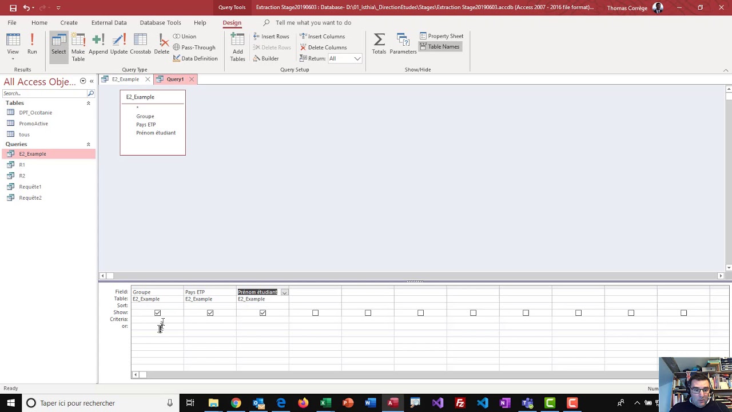Image resolution: width=732 pixels, height=412 pixels.
Task: Switch to the External Data ribbon tab
Action: 109,22
